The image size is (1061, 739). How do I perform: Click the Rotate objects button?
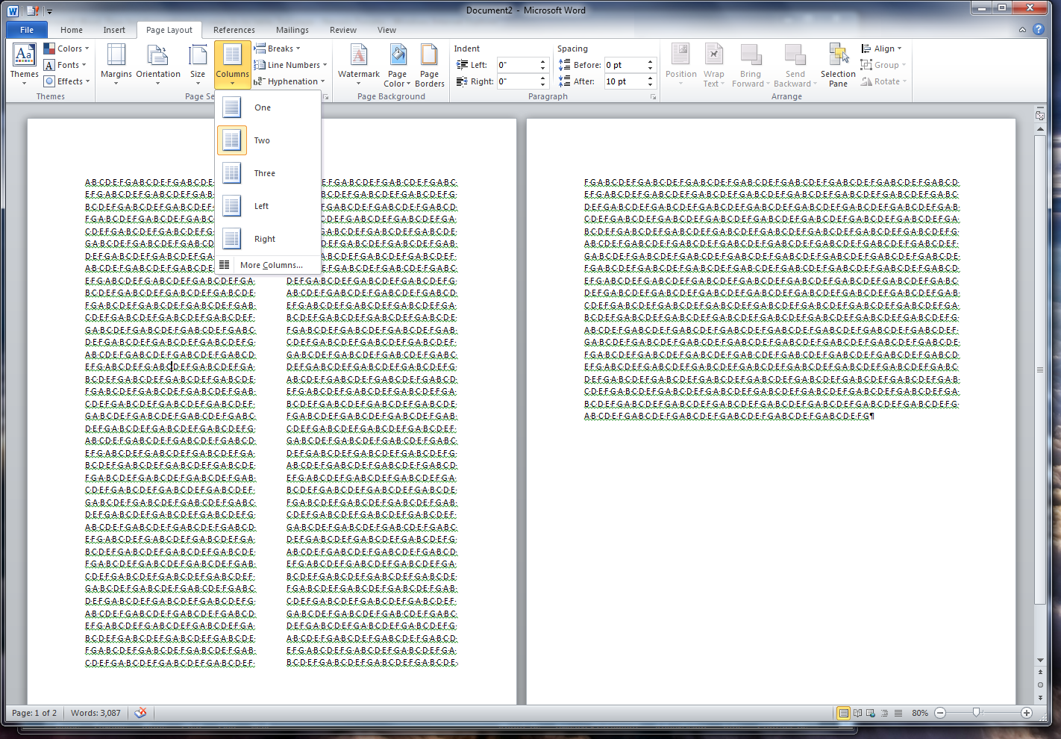point(883,81)
